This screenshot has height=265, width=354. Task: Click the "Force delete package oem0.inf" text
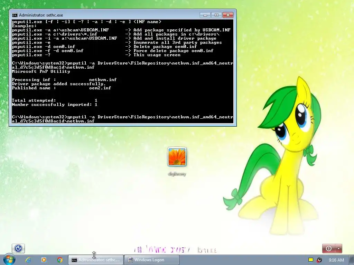click(174, 51)
